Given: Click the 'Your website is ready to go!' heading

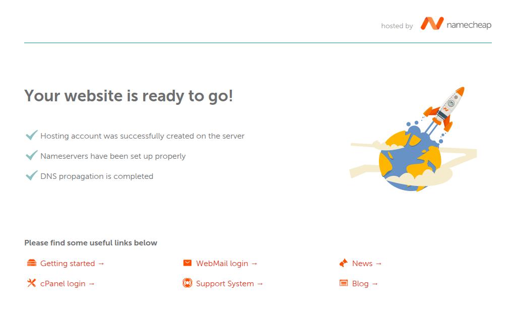Looking at the screenshot, I should (x=128, y=96).
